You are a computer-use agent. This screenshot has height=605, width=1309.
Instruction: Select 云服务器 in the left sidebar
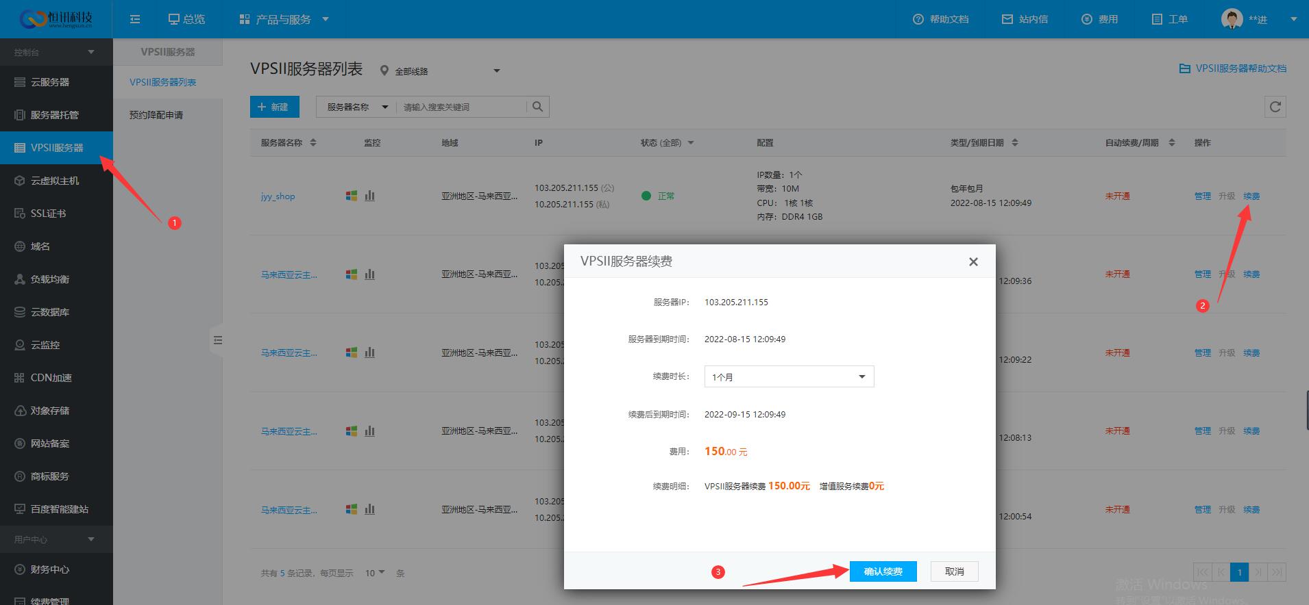50,82
